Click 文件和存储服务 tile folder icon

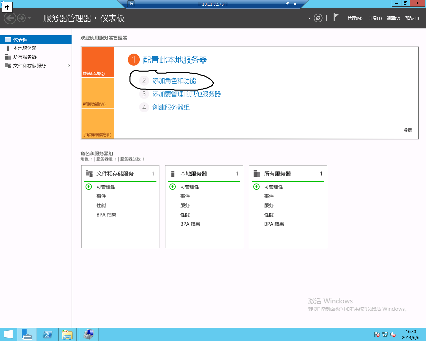(89, 173)
